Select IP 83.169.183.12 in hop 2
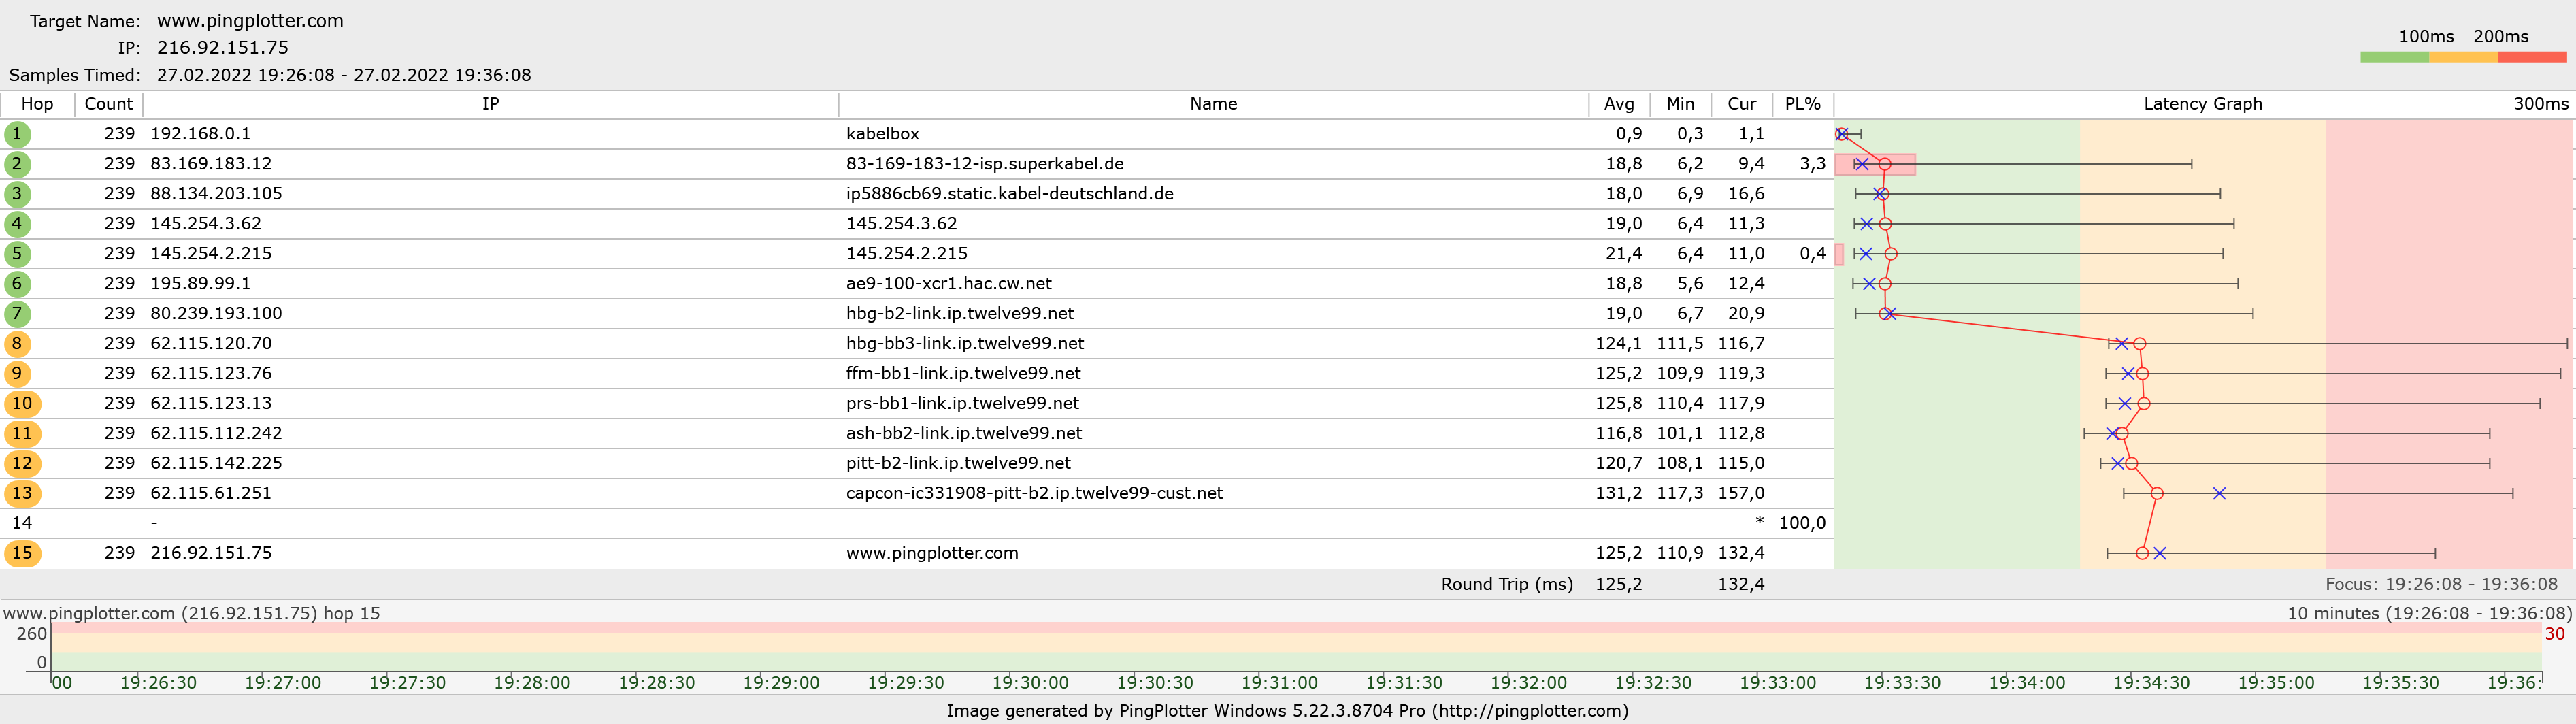This screenshot has width=2576, height=724. pos(211,164)
